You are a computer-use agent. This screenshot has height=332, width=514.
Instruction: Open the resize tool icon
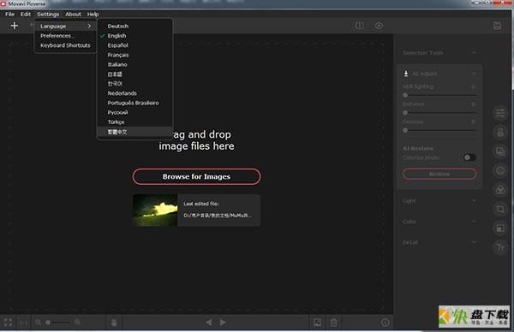[x=500, y=228]
